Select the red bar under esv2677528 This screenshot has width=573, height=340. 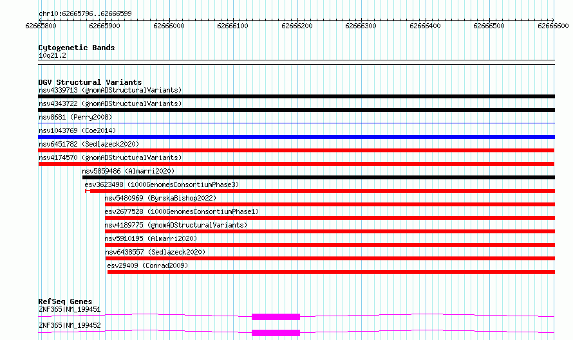[x=330, y=218]
